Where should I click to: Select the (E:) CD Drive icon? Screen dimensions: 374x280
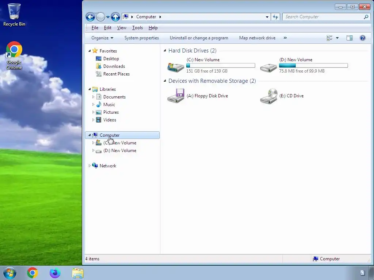(x=268, y=96)
